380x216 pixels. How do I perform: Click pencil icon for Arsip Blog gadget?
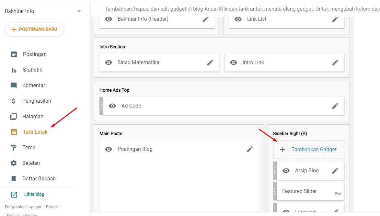(335, 171)
